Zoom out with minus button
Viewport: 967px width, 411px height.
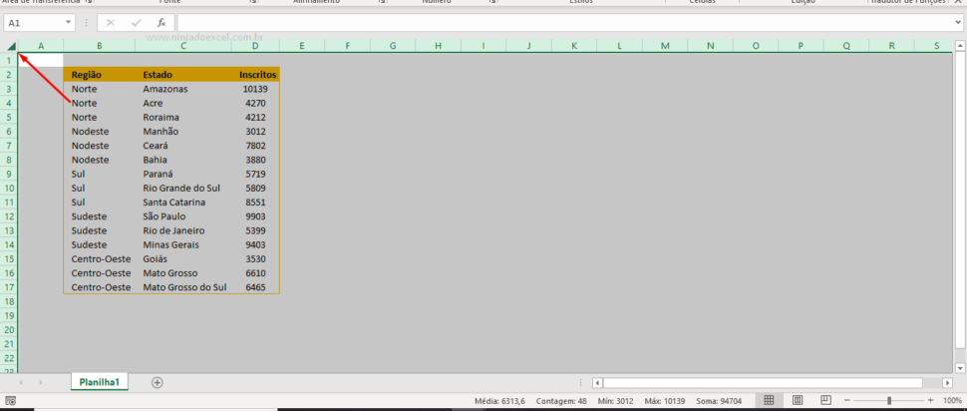(847, 400)
